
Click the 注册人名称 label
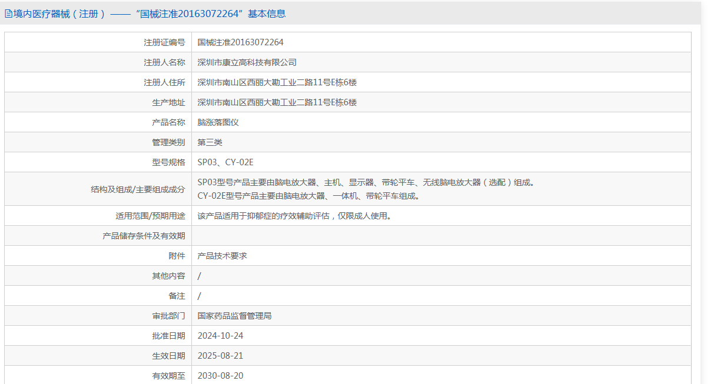pos(164,62)
